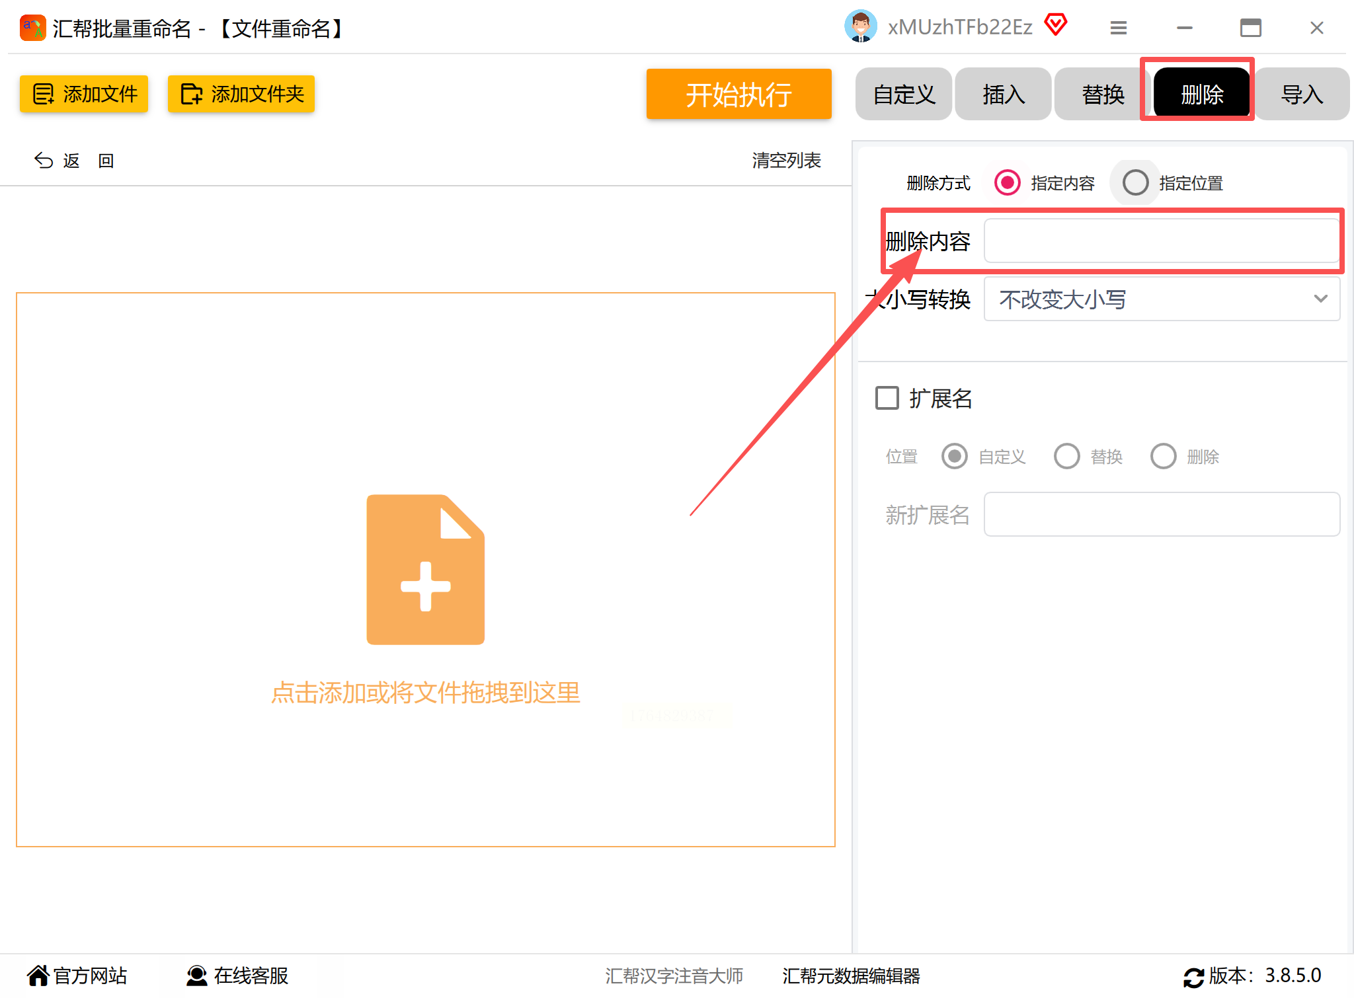Open the official website home icon
The height and width of the screenshot is (998, 1354).
click(38, 976)
